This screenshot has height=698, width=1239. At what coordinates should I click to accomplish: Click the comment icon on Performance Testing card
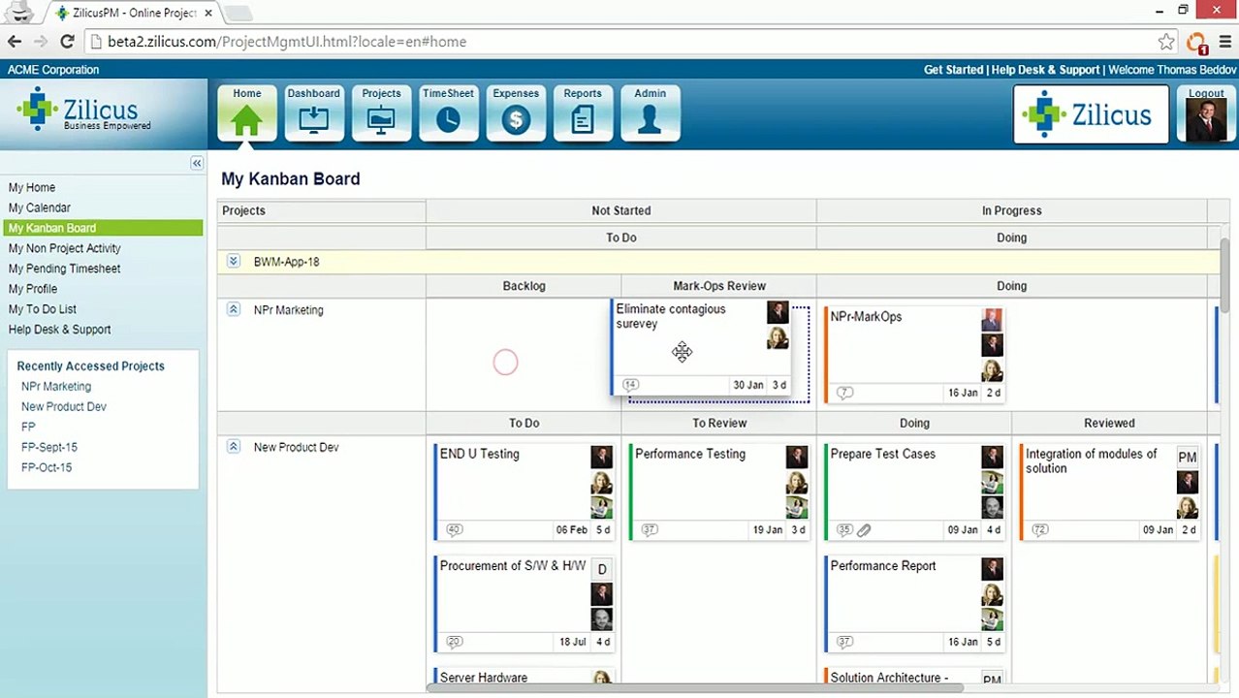(x=650, y=529)
